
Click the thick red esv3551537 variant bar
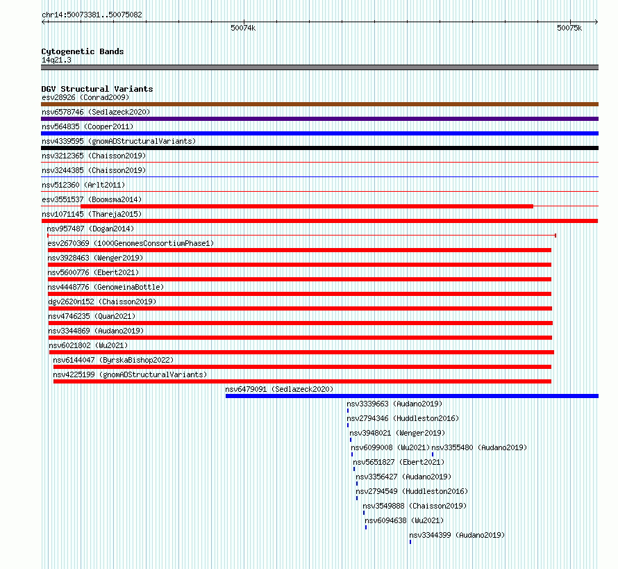(307, 206)
